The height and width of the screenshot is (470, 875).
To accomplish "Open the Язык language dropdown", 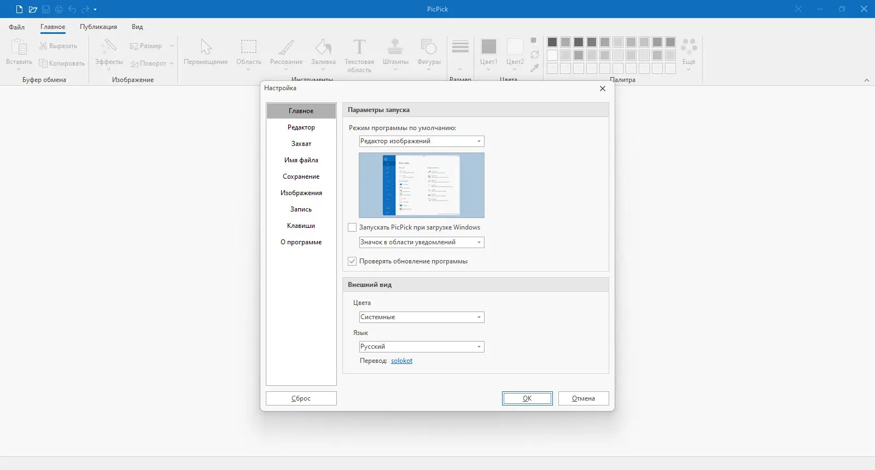I will tap(422, 346).
